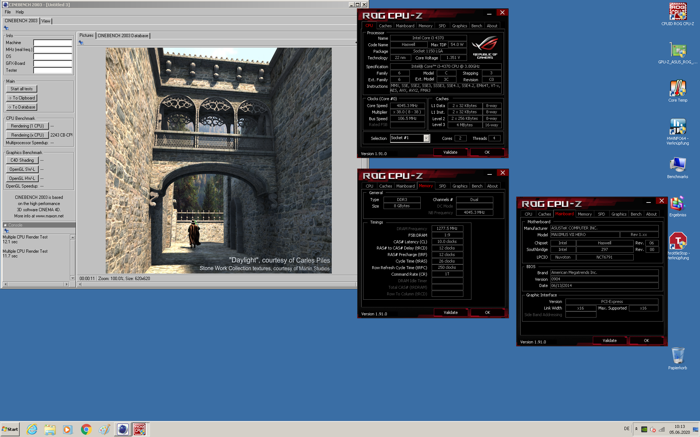
Task: Open Papierkorb recycle bin
Action: point(678,359)
